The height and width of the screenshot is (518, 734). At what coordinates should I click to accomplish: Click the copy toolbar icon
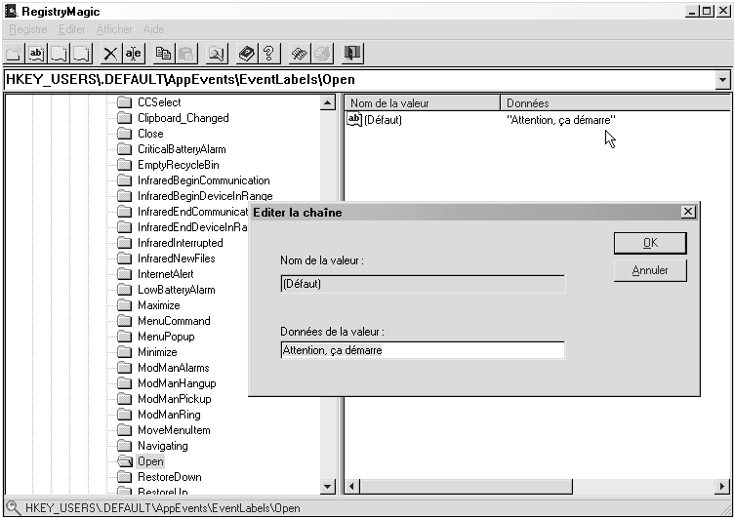163,54
